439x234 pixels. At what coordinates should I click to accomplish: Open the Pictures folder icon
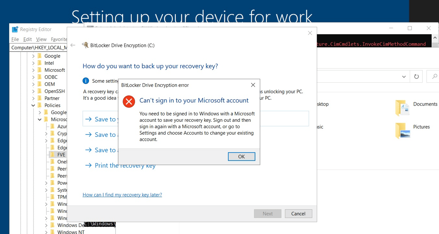[x=402, y=131]
